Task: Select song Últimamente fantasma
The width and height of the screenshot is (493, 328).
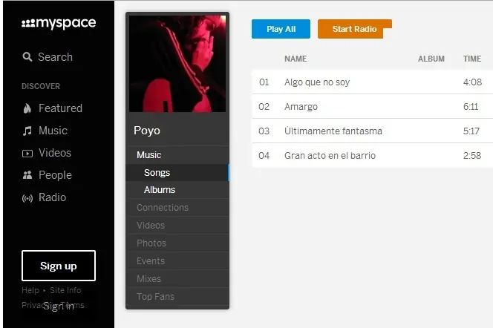Action: 333,131
